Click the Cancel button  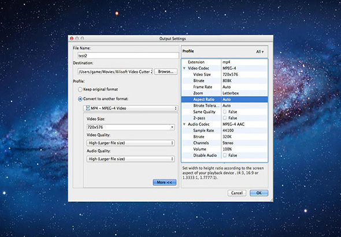(237, 193)
